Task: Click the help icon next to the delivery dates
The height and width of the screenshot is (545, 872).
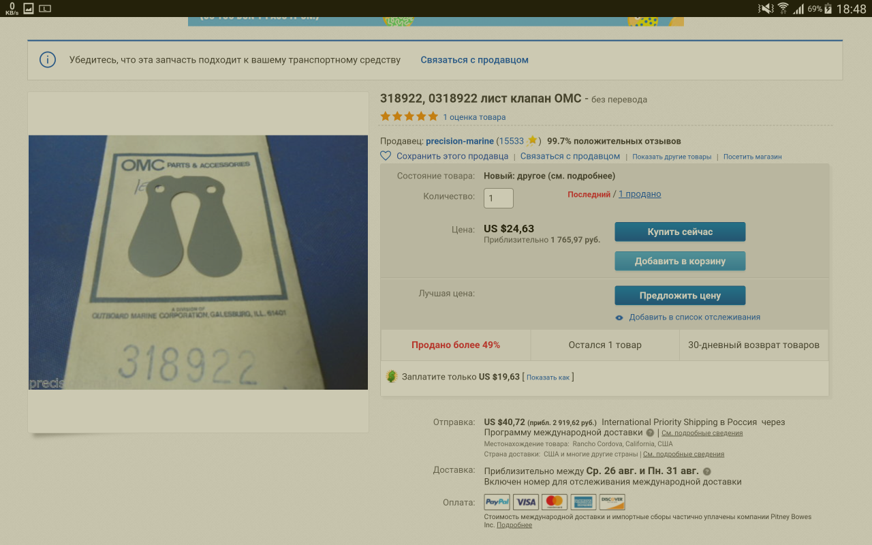Action: 706,471
